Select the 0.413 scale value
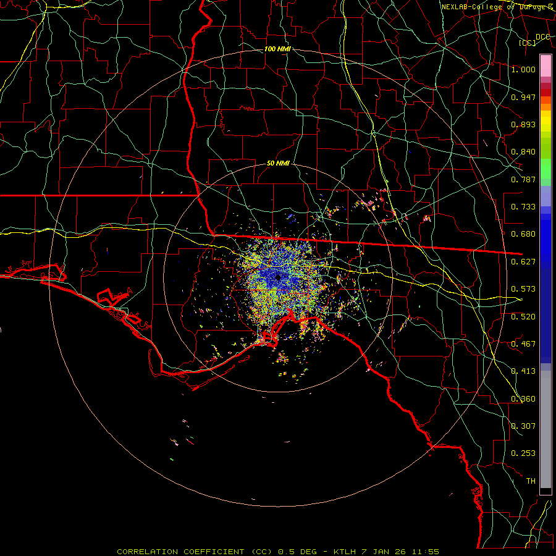The height and width of the screenshot is (556, 556). 523,371
